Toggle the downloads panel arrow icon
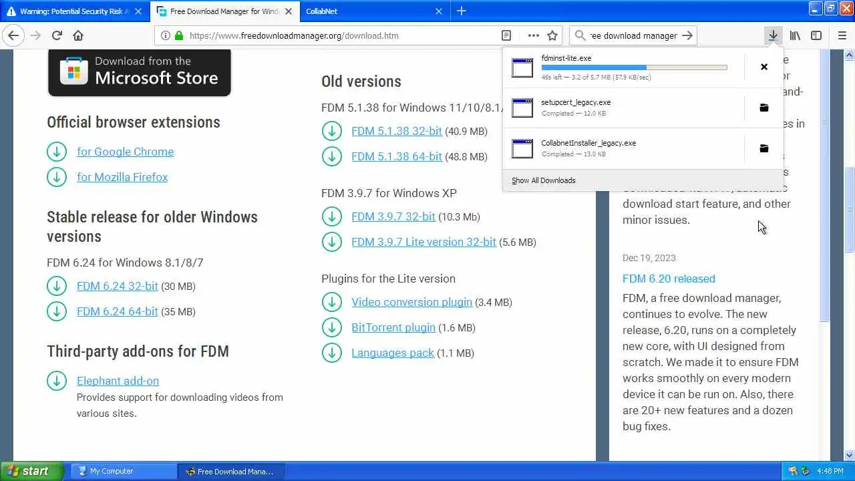 point(773,35)
